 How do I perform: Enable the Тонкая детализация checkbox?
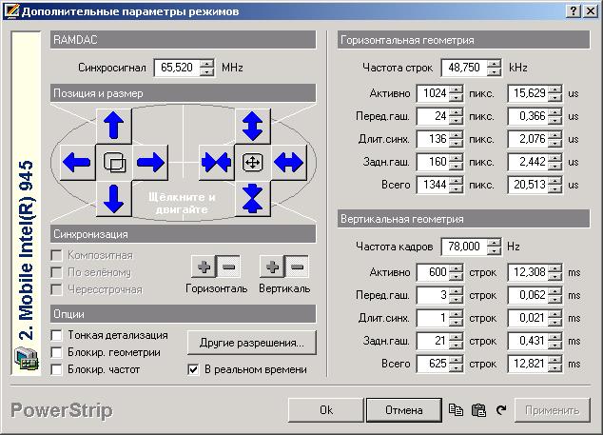click(x=57, y=335)
